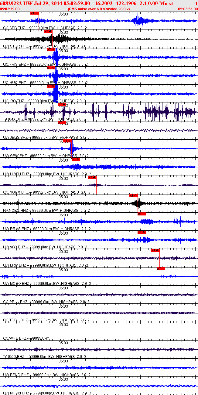Click the UW RRHS EHZ station label
198x395 pixels.
point(46,229)
